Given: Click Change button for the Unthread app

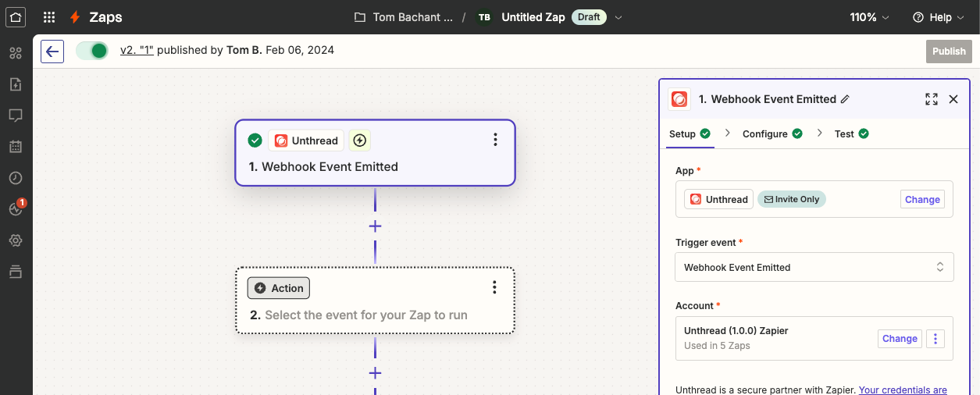Looking at the screenshot, I should (x=921, y=199).
